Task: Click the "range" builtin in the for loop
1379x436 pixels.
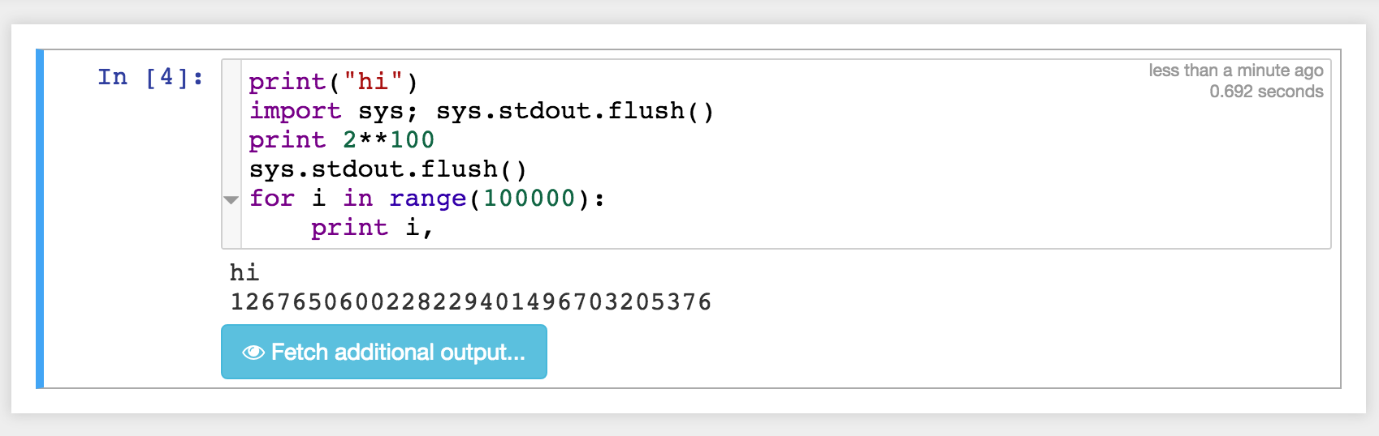Action: [427, 199]
